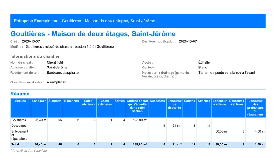Click the blue header banner title text
This screenshot has width=276, height=166.
coord(85,21)
